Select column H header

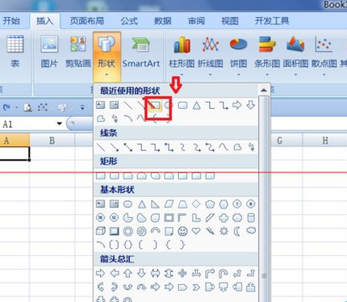click(x=325, y=141)
